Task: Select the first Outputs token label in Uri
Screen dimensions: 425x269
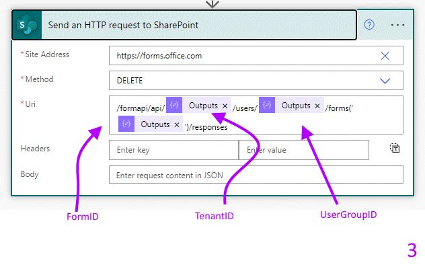Action: tap(203, 106)
